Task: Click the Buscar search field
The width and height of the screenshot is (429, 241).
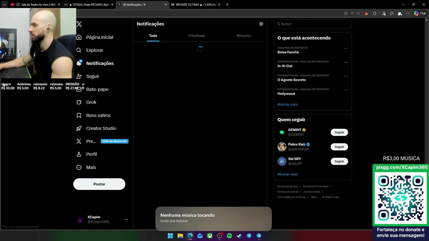Action: coord(313,24)
